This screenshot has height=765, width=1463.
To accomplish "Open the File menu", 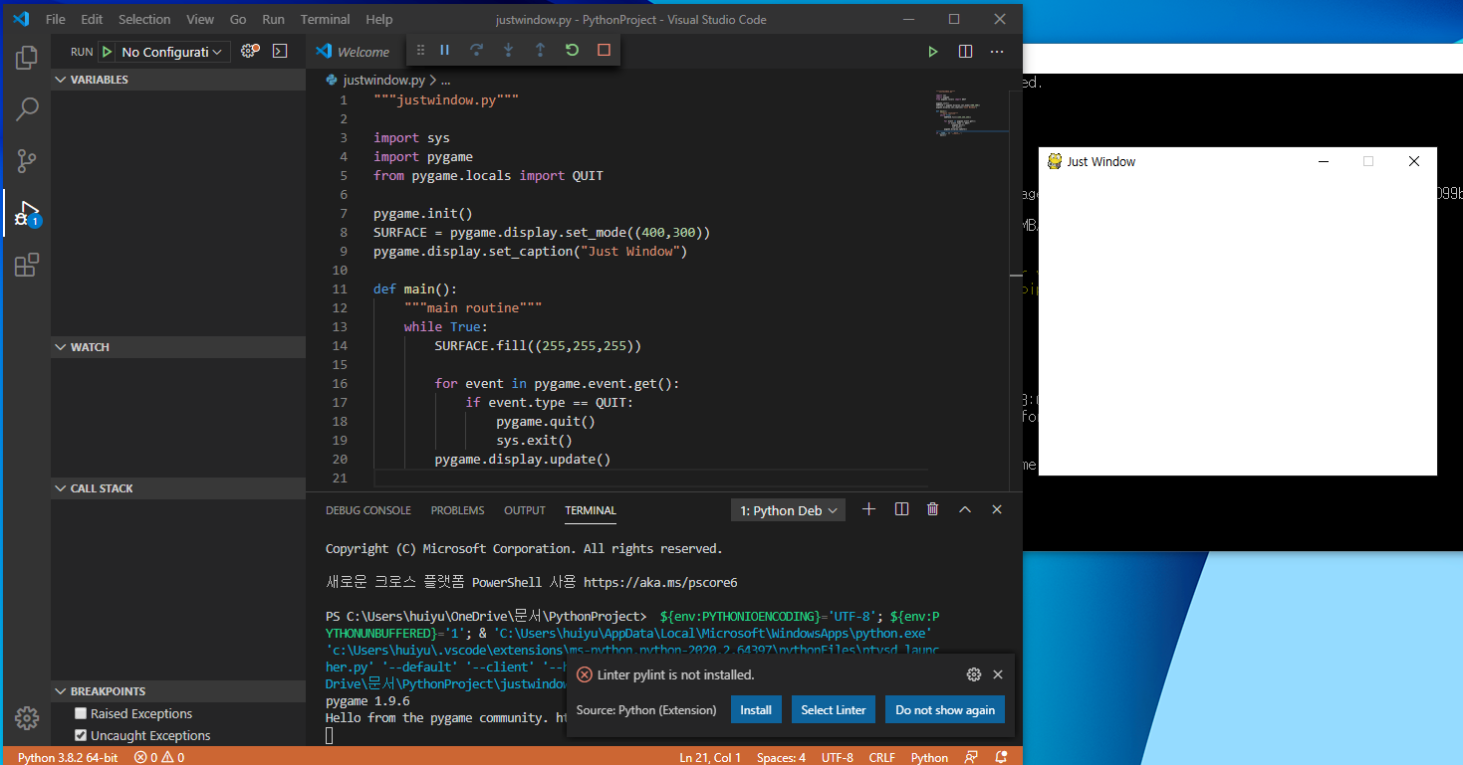I will click(x=56, y=19).
